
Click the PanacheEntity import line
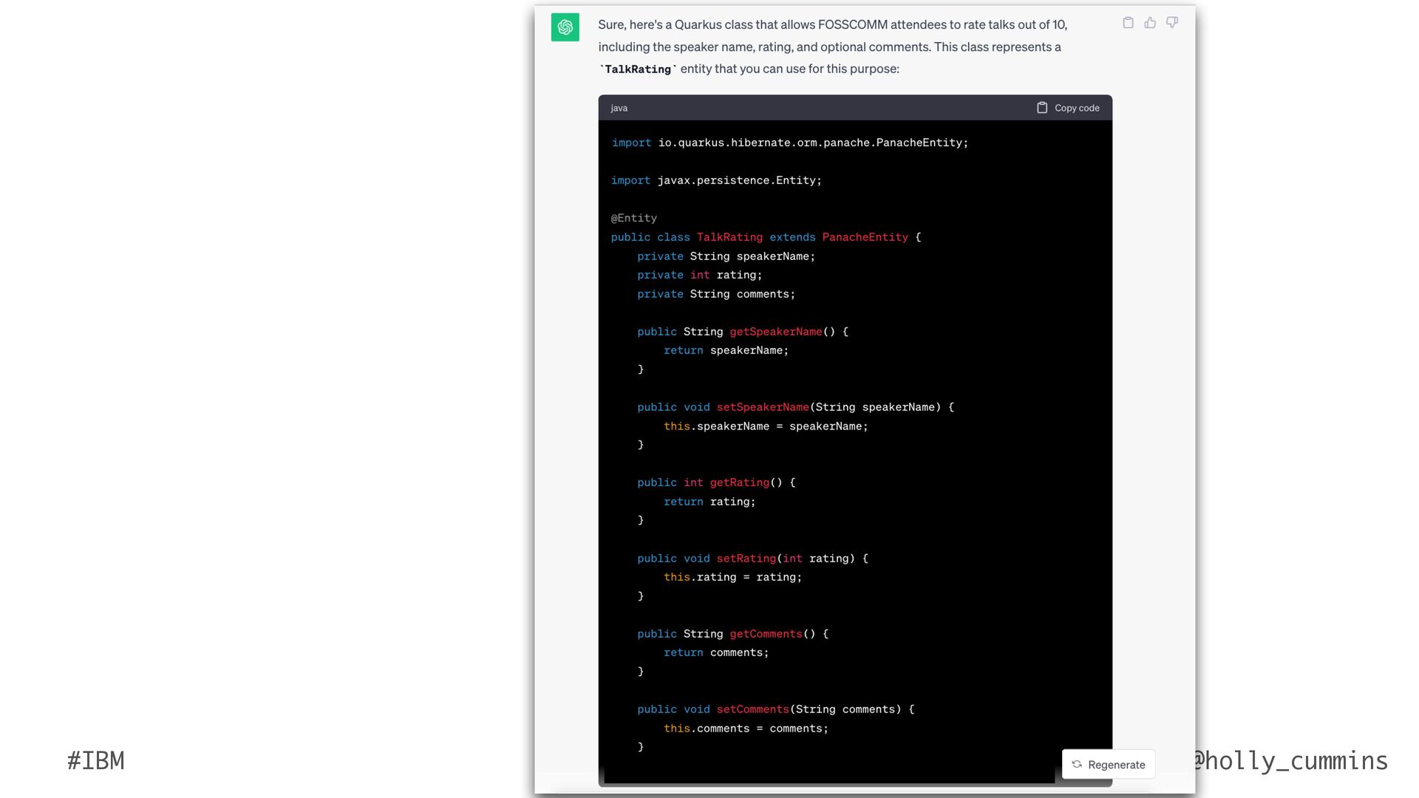pyautogui.click(x=789, y=143)
